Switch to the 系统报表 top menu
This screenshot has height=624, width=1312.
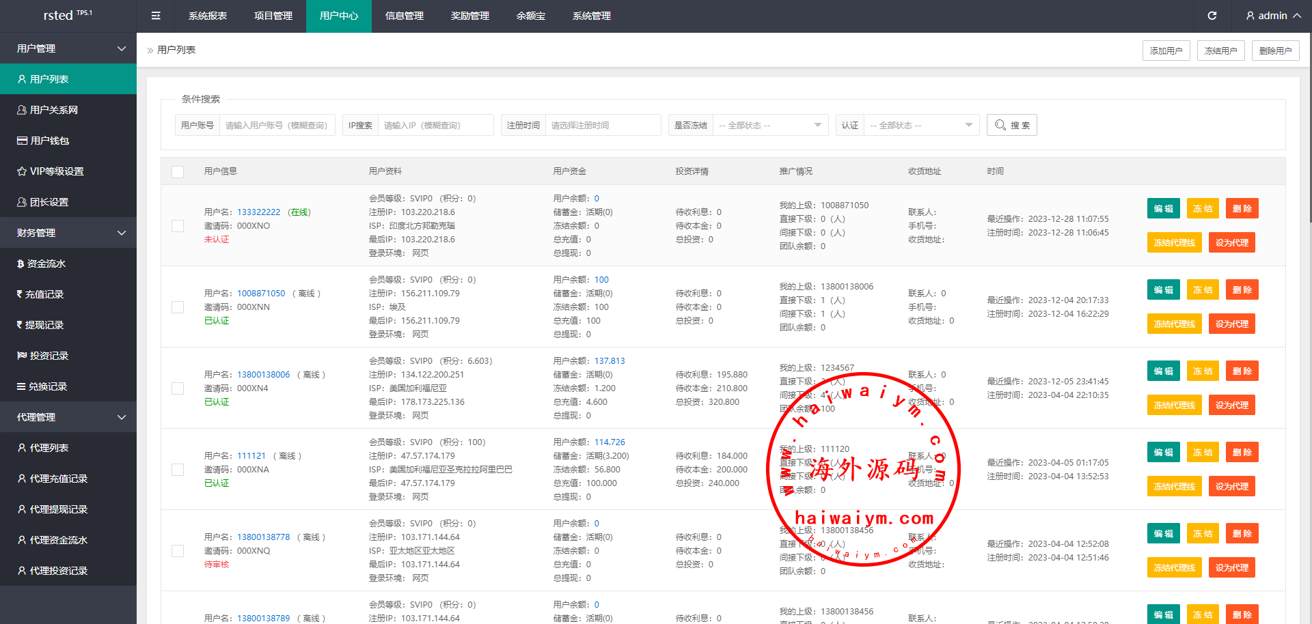click(x=208, y=16)
